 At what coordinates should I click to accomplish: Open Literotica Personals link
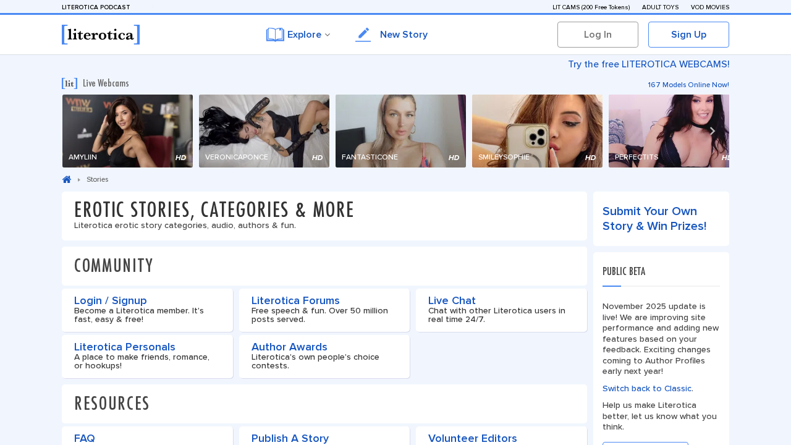125,347
